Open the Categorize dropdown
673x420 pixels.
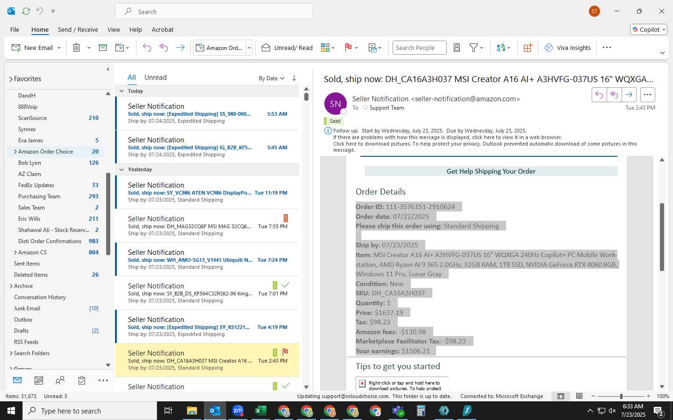tap(328, 48)
